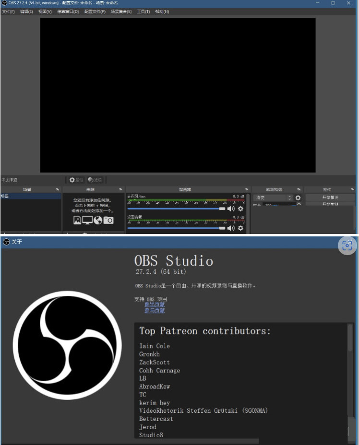Select the text "kerim bey"

(155, 403)
